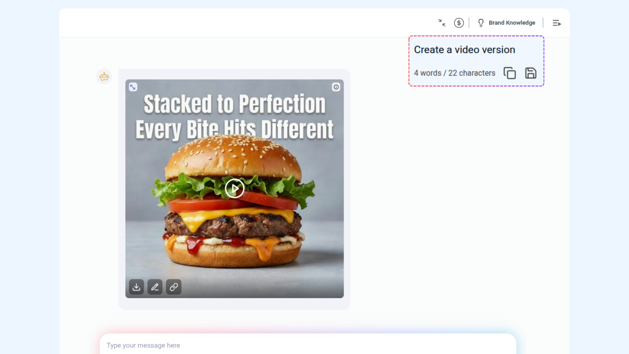The height and width of the screenshot is (354, 629).
Task: Click the dashed user prompt bubble
Action: pos(476,61)
